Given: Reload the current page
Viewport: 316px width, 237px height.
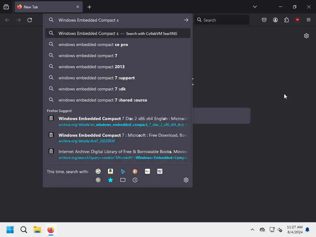Looking at the screenshot, I should (30, 20).
